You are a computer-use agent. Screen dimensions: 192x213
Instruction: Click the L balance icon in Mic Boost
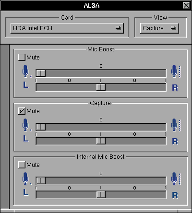(26, 85)
